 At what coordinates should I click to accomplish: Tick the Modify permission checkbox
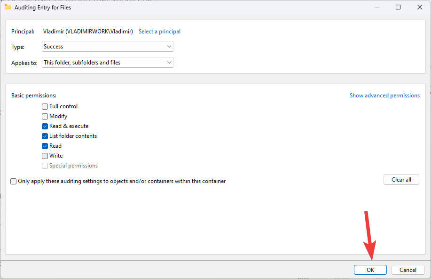click(x=45, y=116)
